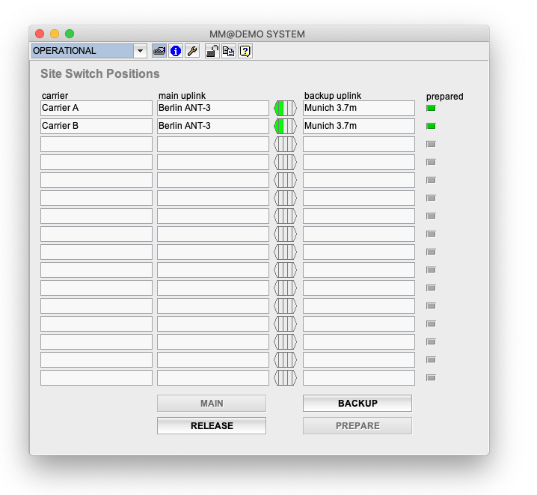Open the help question mark icon
The width and height of the screenshot is (537, 495).
(x=245, y=51)
